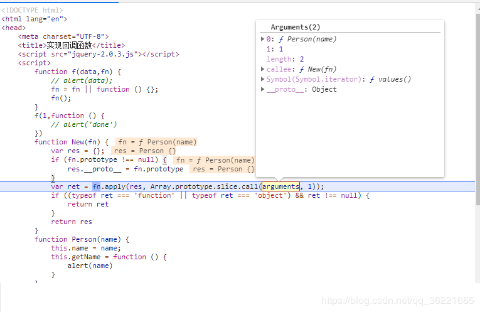
Task: Click the 'this.name = name;' line
Action: pos(86,249)
